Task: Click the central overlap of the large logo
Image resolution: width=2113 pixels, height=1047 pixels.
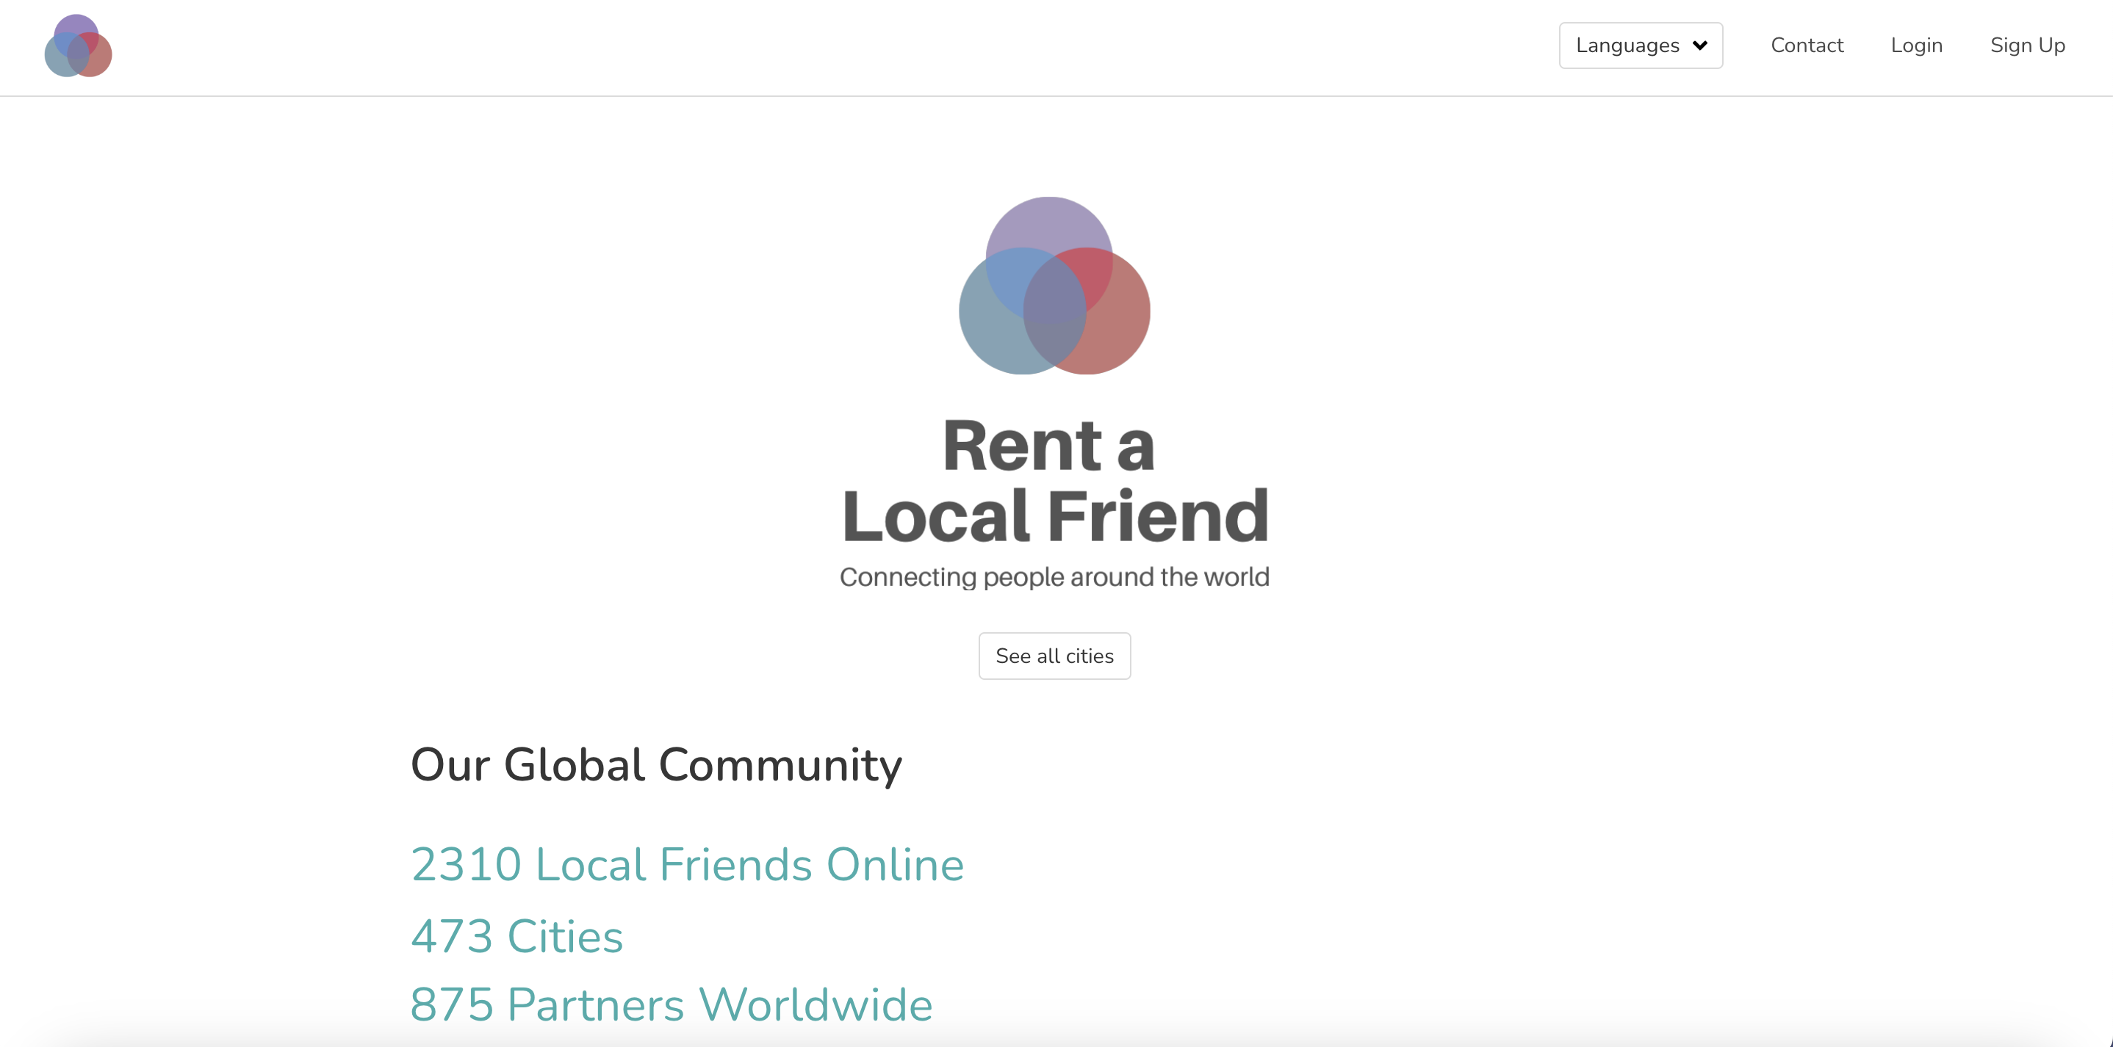Action: (x=1055, y=295)
